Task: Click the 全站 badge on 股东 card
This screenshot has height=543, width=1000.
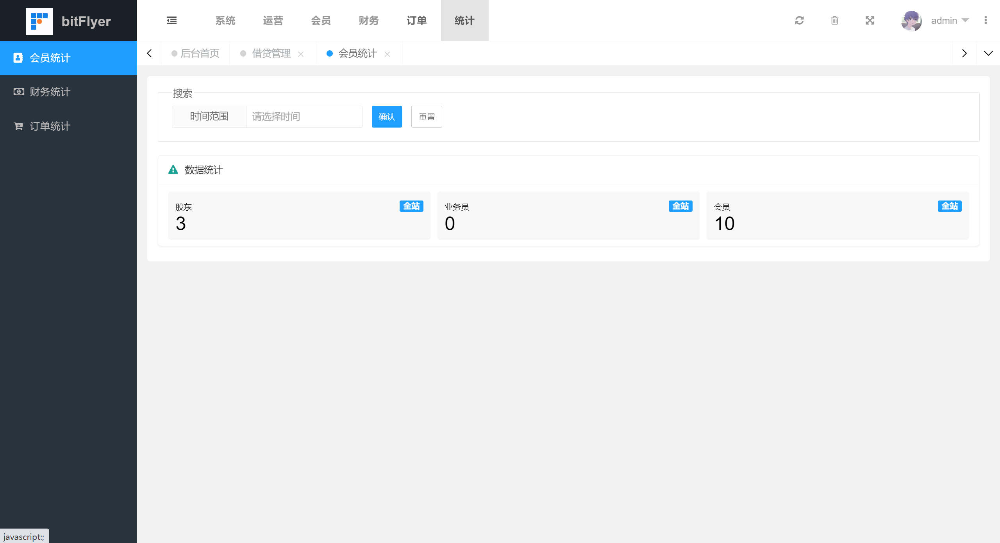Action: tap(411, 206)
